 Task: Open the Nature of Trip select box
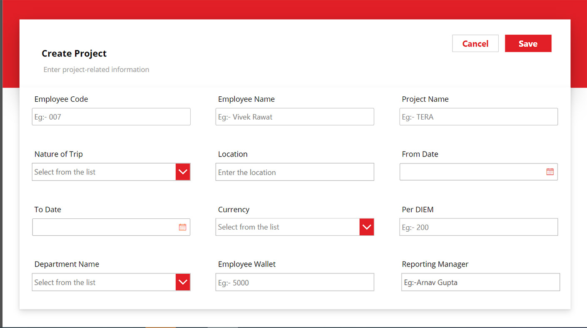[111, 172]
